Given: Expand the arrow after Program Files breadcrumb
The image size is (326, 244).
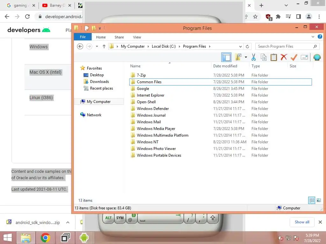Looking at the screenshot, I should pos(210,46).
